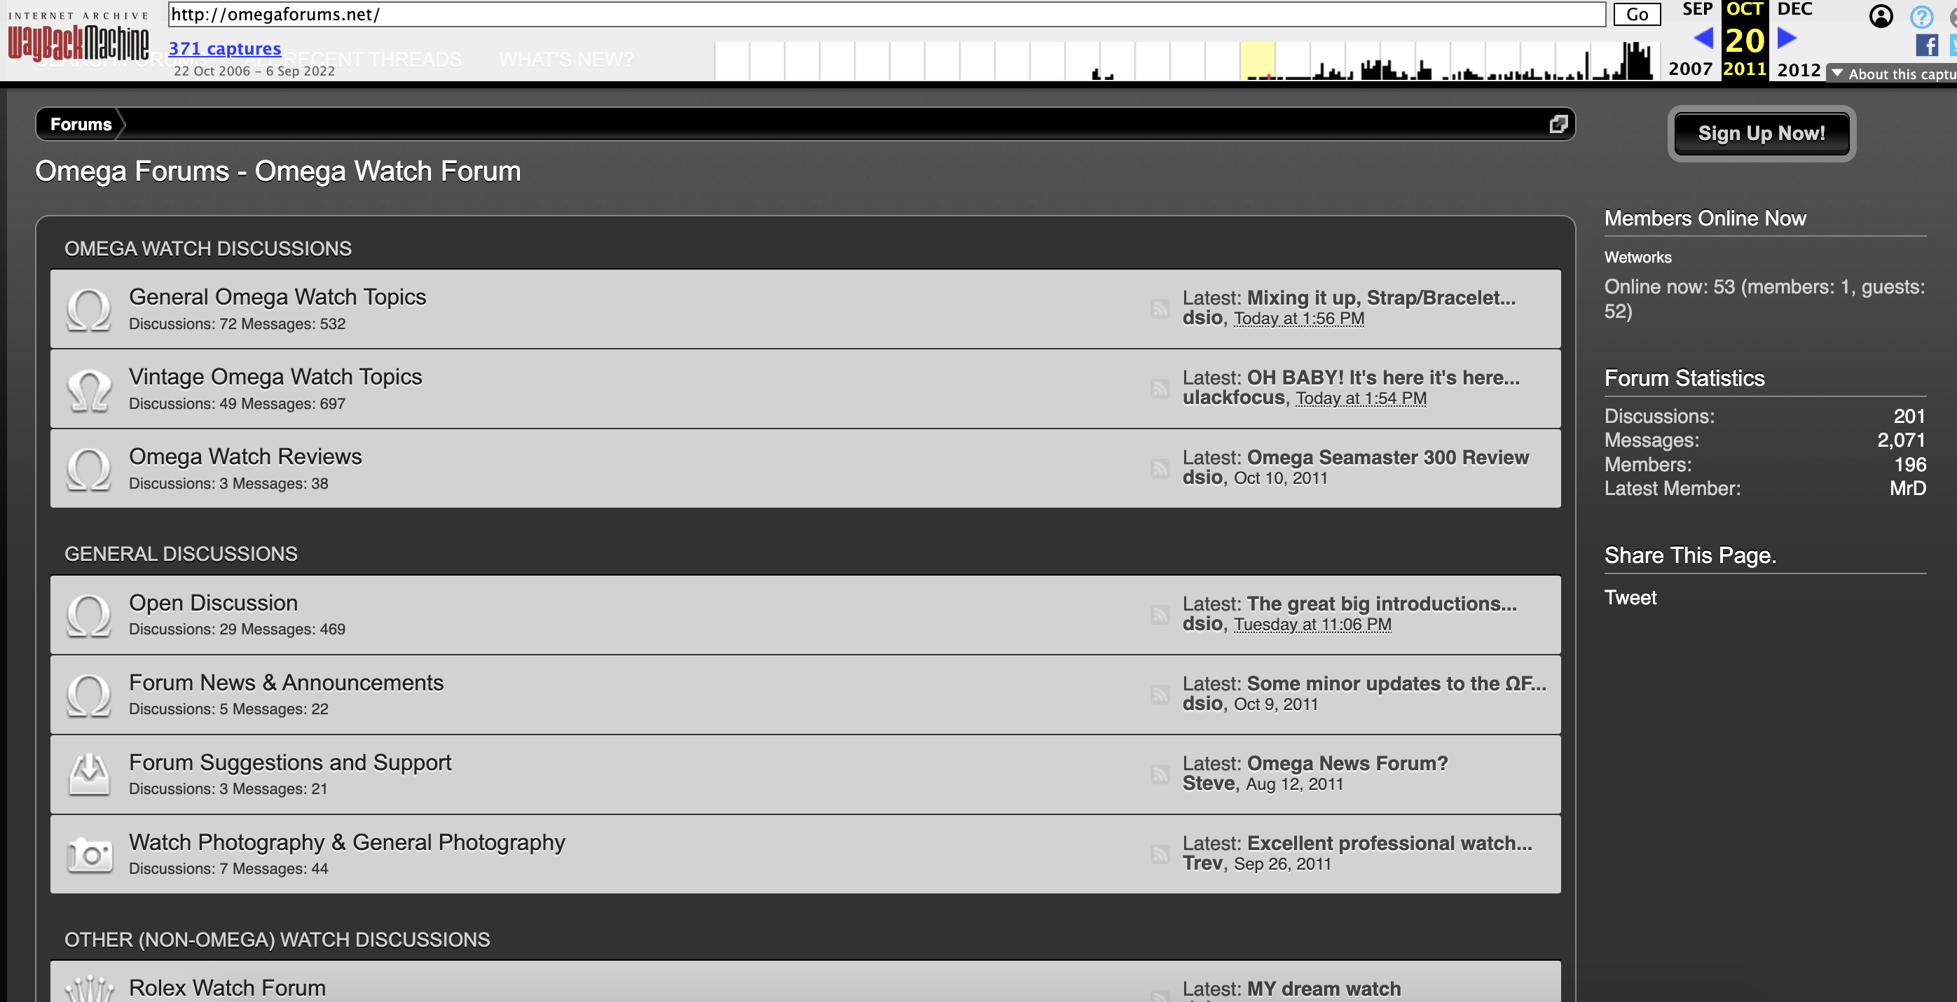Go to previous capture with left blue arrow

[x=1703, y=38]
